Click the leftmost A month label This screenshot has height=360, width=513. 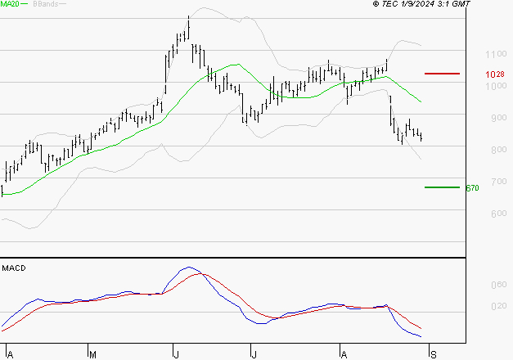10,355
